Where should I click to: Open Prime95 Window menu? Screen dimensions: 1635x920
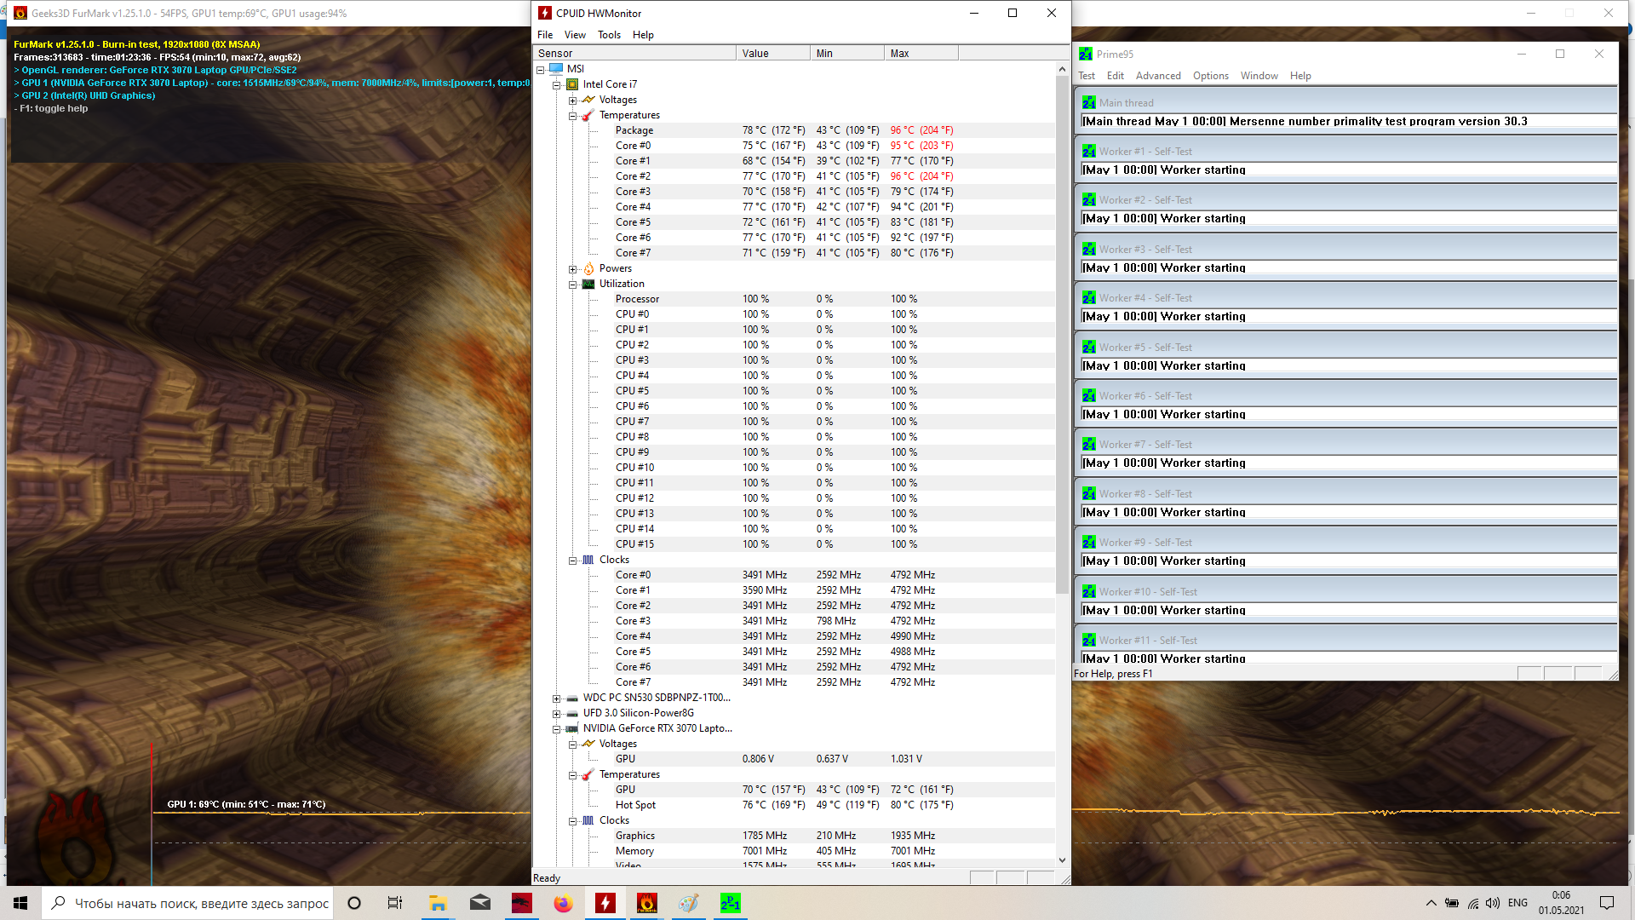[1259, 76]
